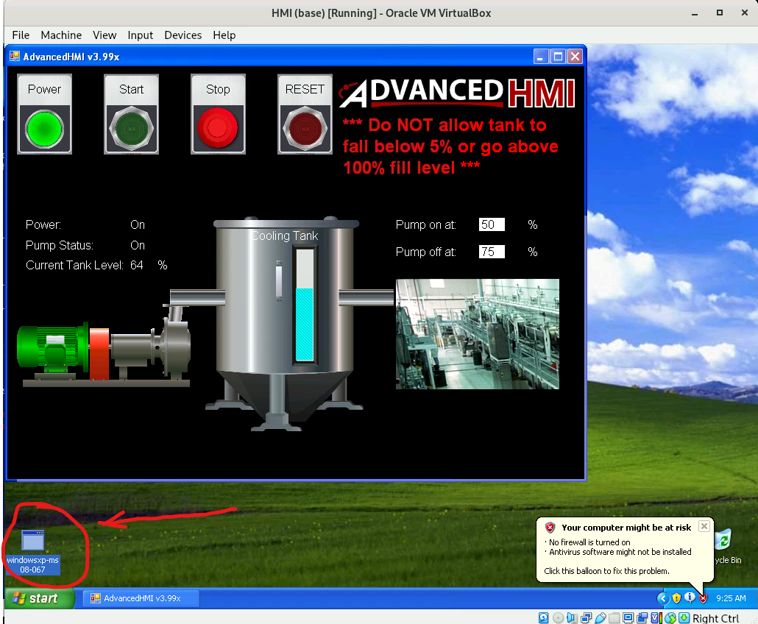Click the 9:25 AM system clock
The height and width of the screenshot is (624, 758).
coord(731,598)
